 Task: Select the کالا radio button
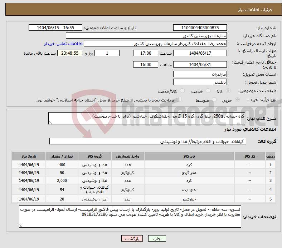[x=228, y=91]
